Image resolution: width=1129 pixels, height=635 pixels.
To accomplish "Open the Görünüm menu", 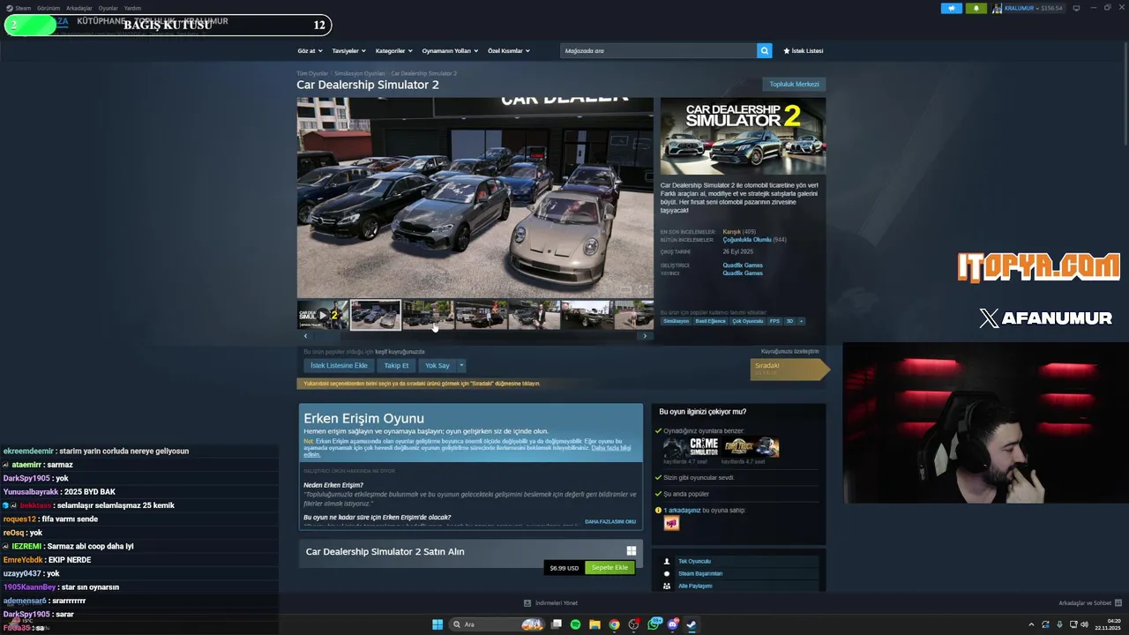I will (x=49, y=8).
